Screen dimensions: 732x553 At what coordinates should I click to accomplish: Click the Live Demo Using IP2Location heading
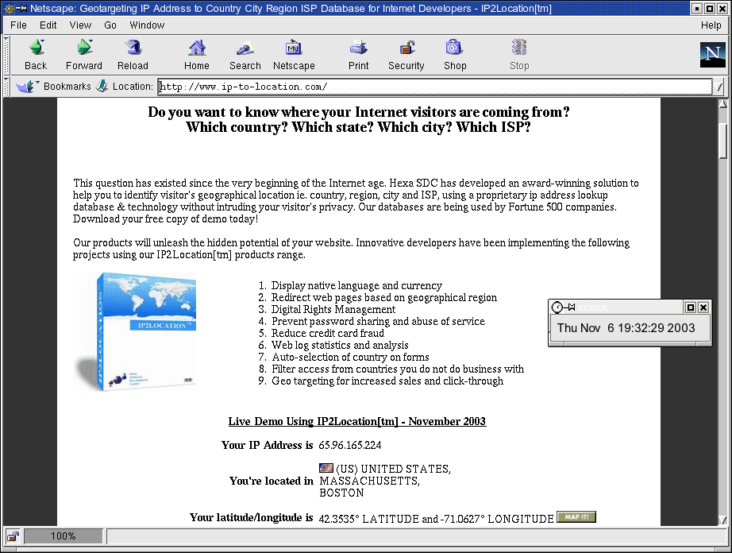357,421
